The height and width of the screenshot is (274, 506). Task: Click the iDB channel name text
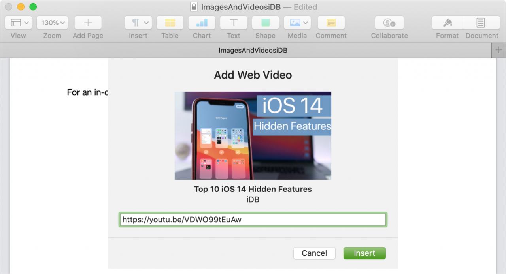[253, 200]
